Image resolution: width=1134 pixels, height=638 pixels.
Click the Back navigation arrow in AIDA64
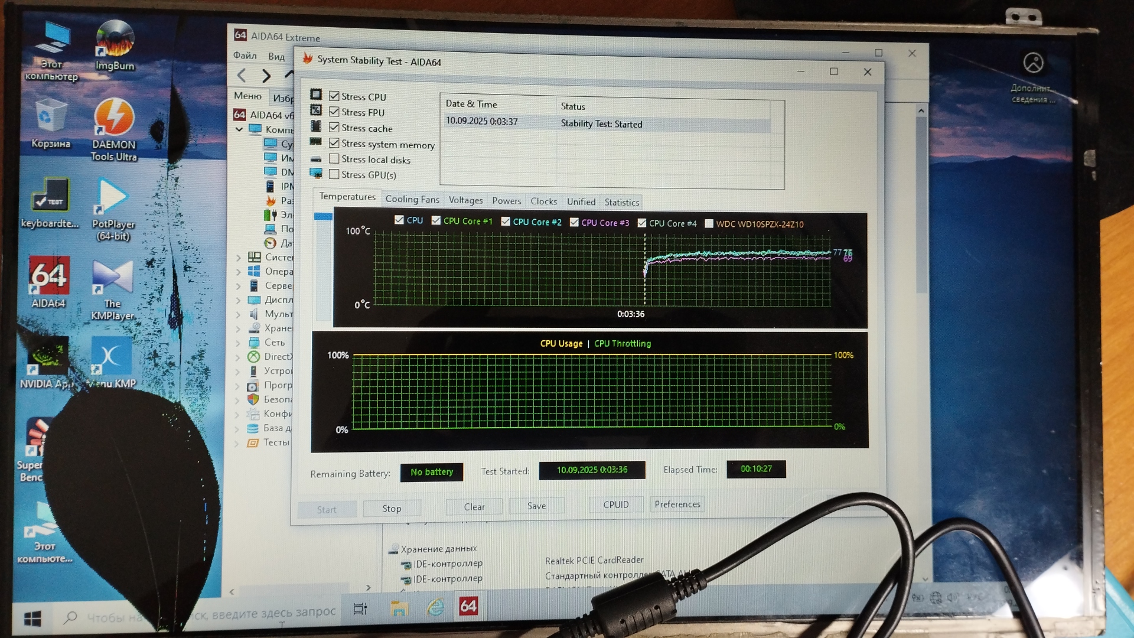click(242, 76)
